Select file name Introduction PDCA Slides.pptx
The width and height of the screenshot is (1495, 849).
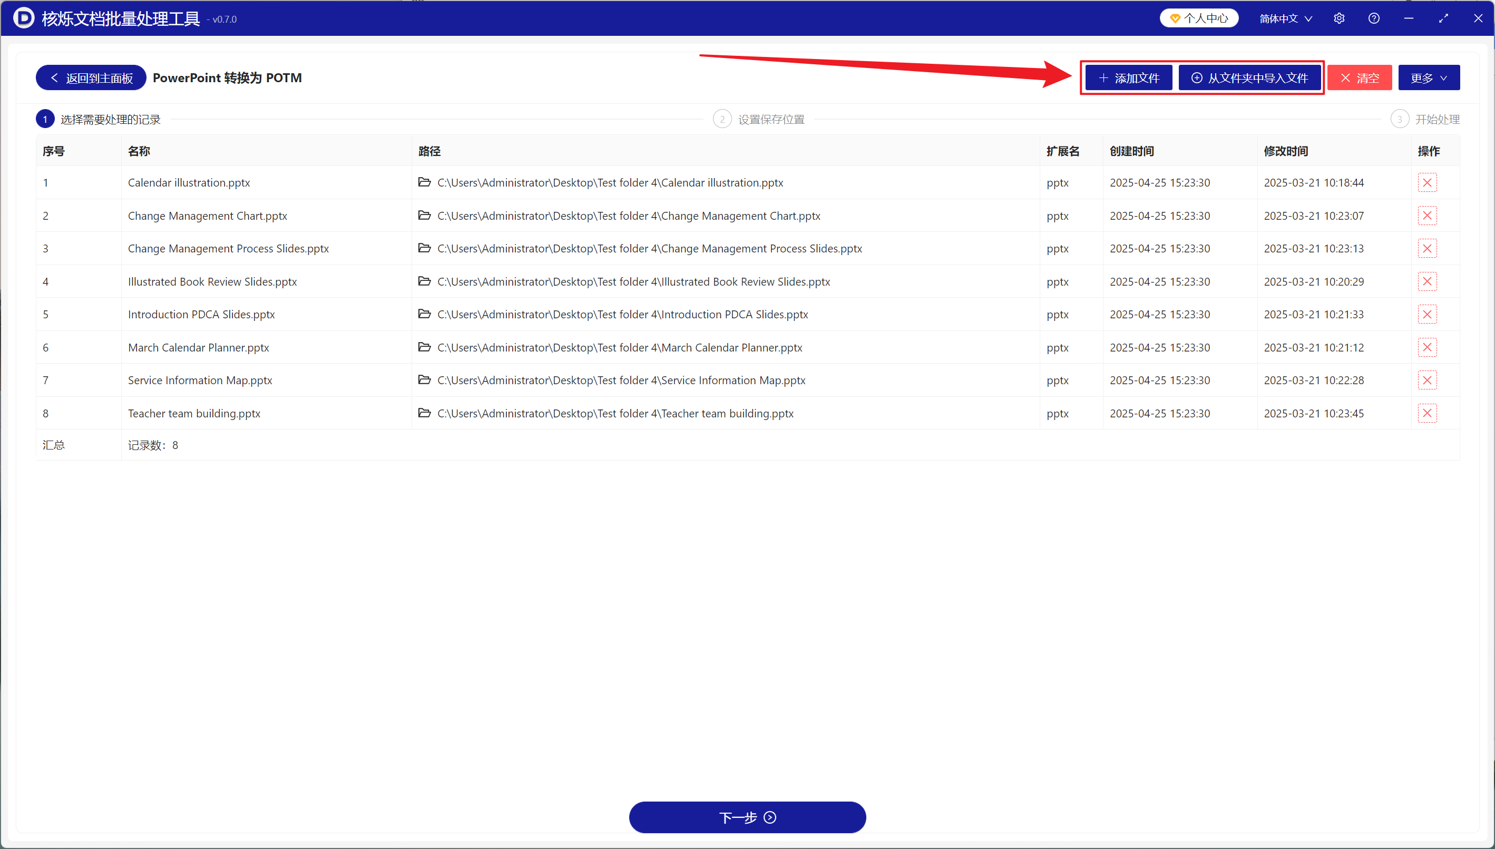[201, 314]
